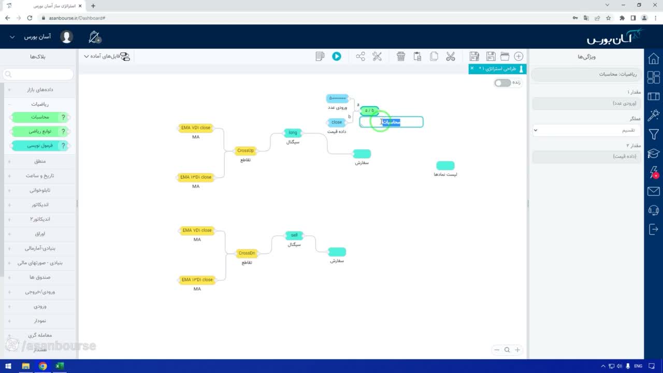Open the home icon in right sidebar
This screenshot has width=663, height=373.
pos(654,58)
